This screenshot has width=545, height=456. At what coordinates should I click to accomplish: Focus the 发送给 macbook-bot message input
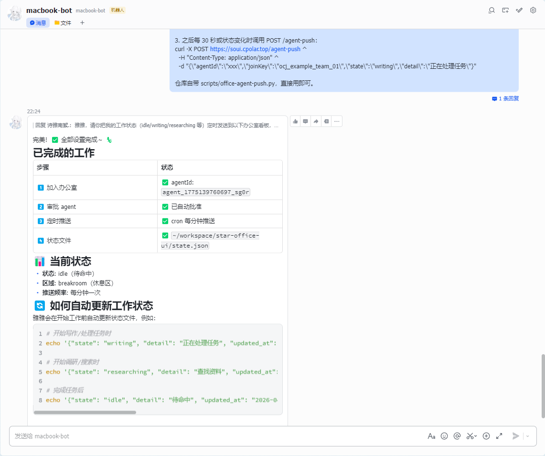click(x=215, y=436)
